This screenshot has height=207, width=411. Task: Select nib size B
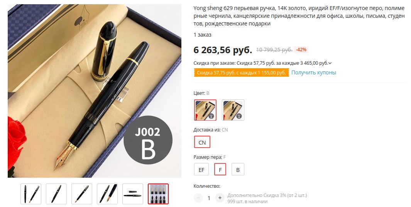[x=238, y=169]
